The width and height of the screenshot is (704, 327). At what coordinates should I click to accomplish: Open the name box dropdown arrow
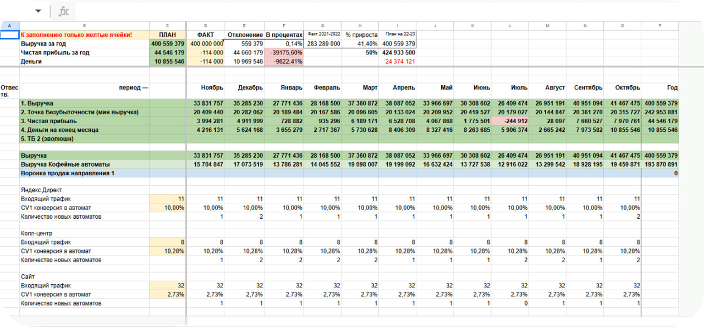[x=38, y=11]
